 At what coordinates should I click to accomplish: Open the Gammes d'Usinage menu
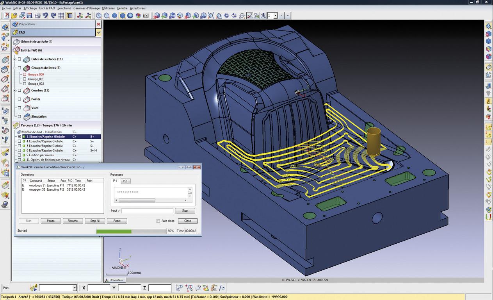86,8
